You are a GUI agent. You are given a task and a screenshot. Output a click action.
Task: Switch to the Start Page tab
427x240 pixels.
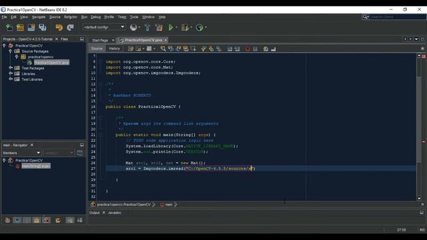click(99, 40)
